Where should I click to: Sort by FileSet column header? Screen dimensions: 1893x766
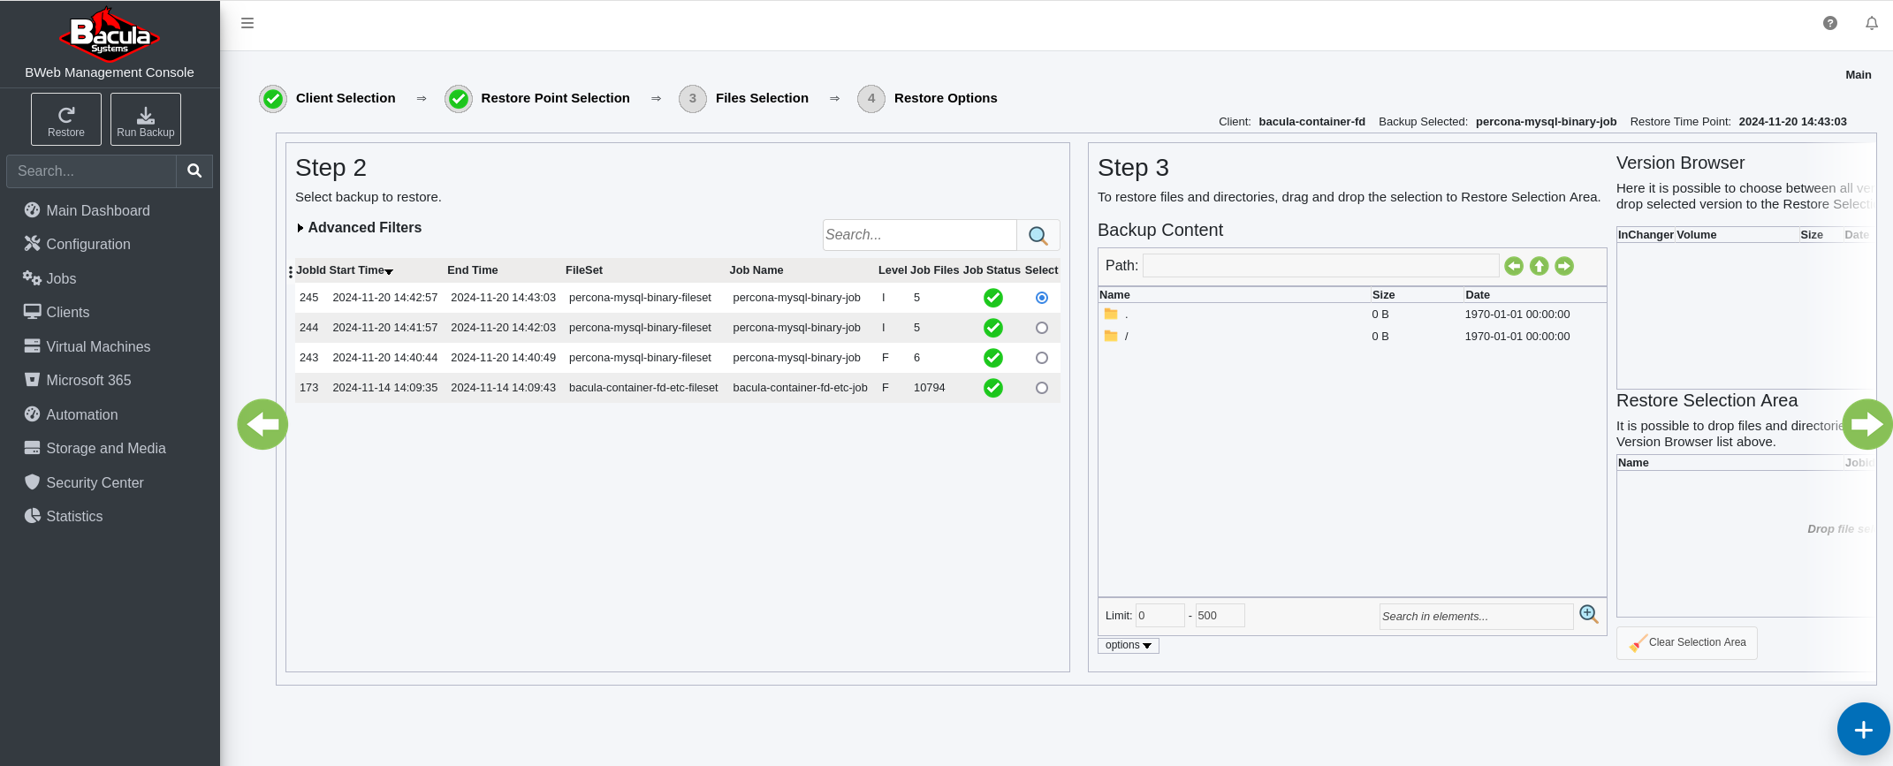click(x=584, y=270)
